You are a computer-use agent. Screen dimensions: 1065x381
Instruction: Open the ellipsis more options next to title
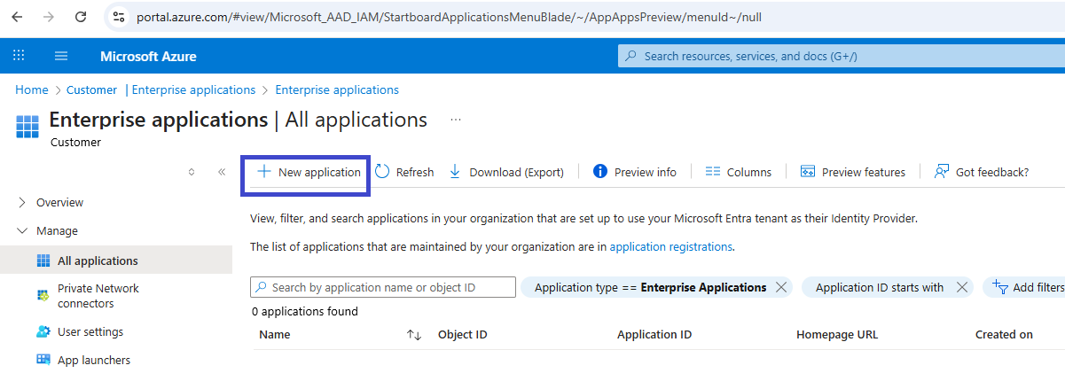point(456,120)
